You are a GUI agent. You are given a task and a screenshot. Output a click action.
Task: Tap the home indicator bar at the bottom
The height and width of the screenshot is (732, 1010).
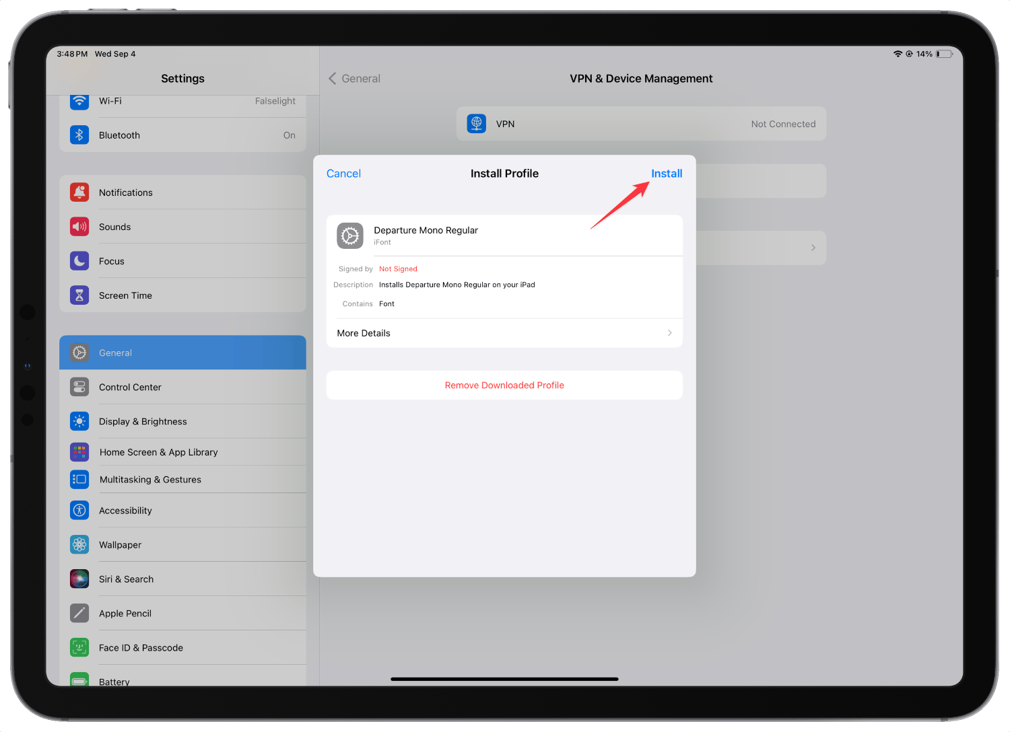click(x=504, y=679)
